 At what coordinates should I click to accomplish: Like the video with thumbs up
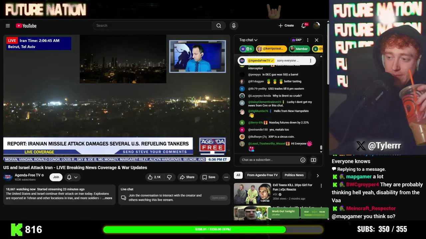tap(154, 177)
